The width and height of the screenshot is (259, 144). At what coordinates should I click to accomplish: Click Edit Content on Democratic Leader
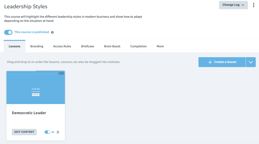click(24, 132)
